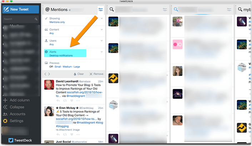
Task: Like David Leonhardt's tweet with heart icon
Action: click(71, 101)
